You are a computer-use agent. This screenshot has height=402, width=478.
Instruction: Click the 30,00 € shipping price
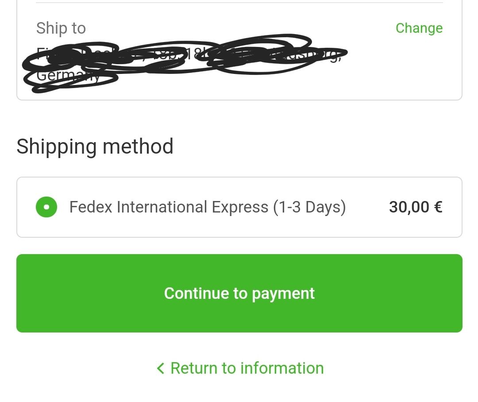tap(415, 207)
